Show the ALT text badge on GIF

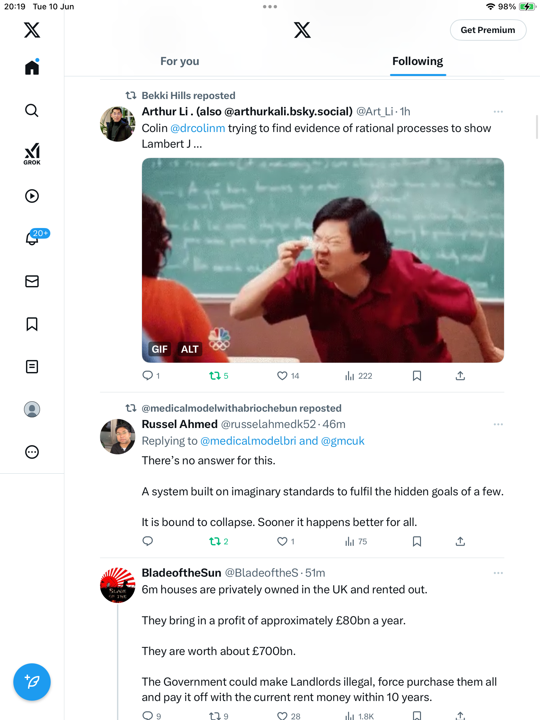click(190, 349)
